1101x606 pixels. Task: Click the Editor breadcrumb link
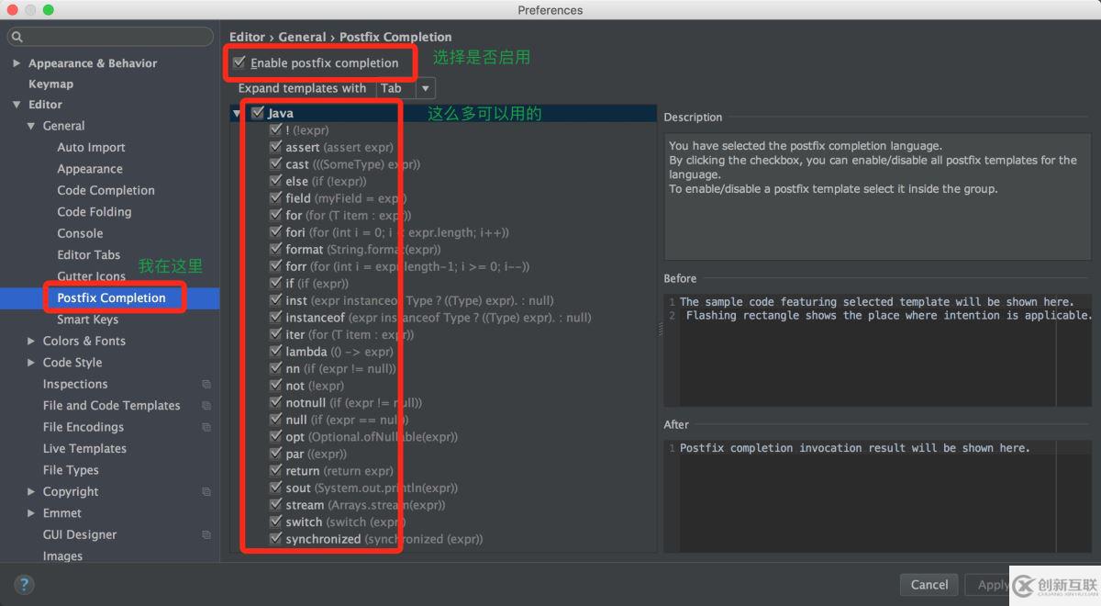coord(247,37)
